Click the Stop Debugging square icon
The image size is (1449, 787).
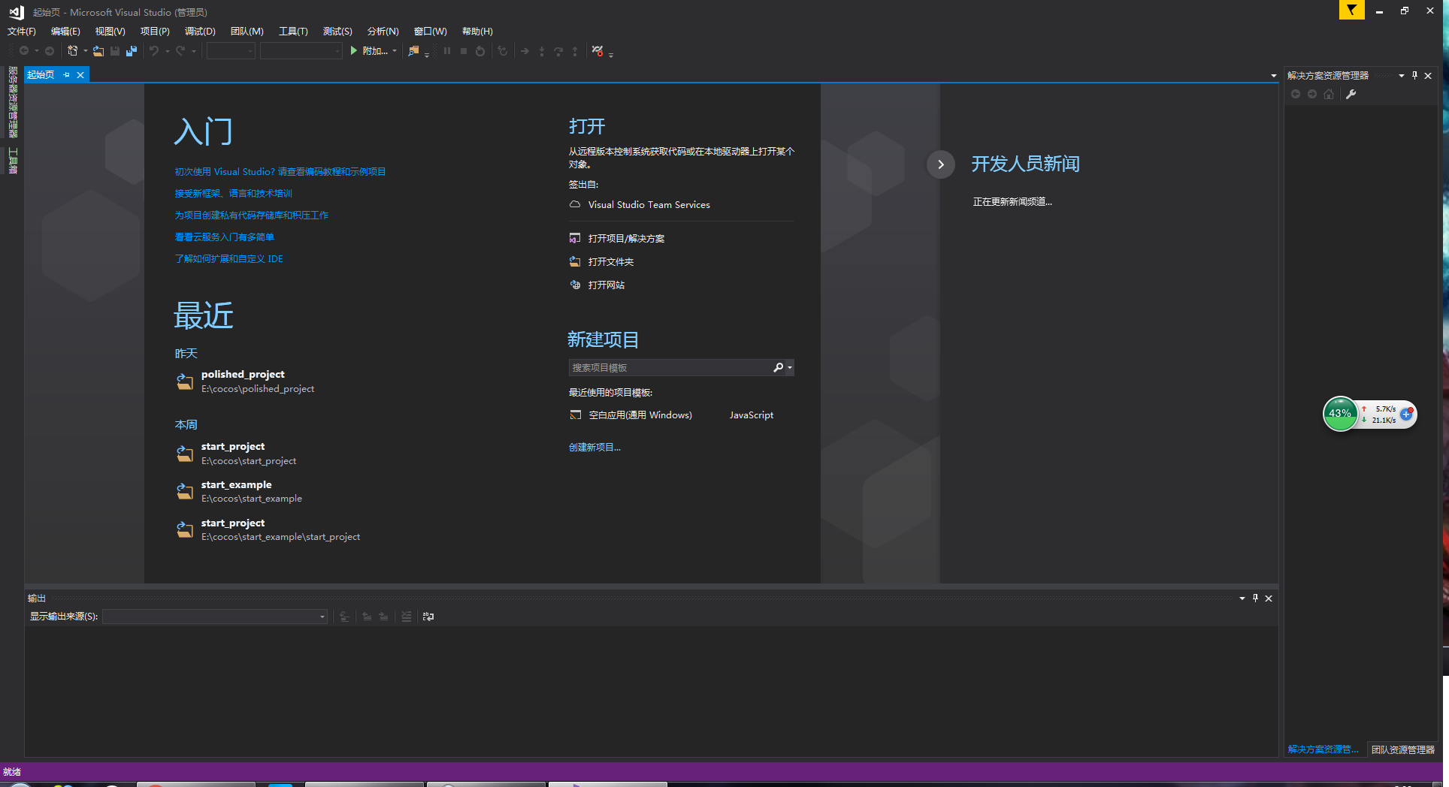pos(464,51)
